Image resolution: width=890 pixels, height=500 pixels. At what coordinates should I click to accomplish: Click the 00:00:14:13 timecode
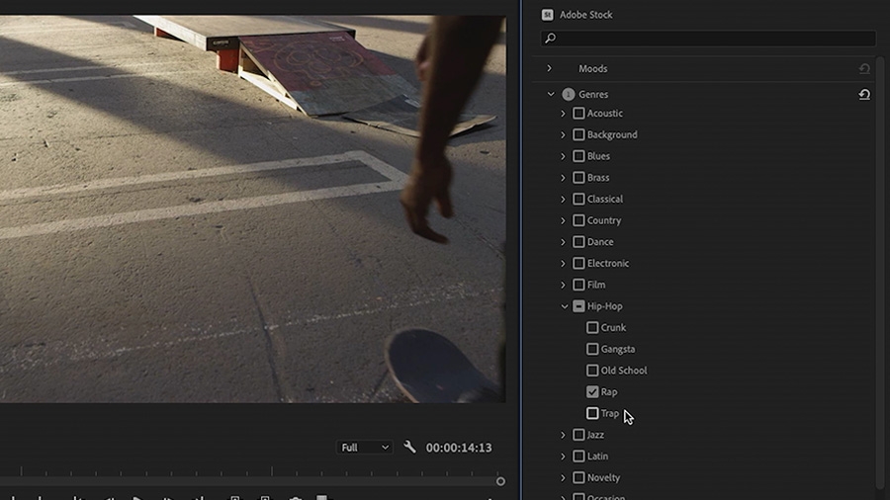pyautogui.click(x=459, y=448)
